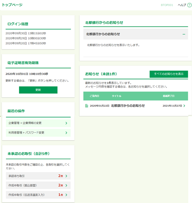192x203 pixels.
Task: Click chevron on 企業管理 » 企業情報の変更 row
Action: 66,123
